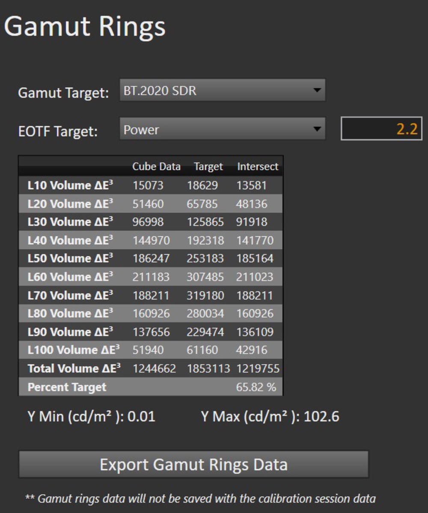The image size is (428, 513).
Task: Select the L100 Volume ΔE³ row label
Action: click(73, 350)
